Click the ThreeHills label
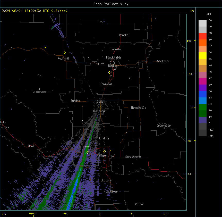The image size is (222, 217). coord(138,108)
